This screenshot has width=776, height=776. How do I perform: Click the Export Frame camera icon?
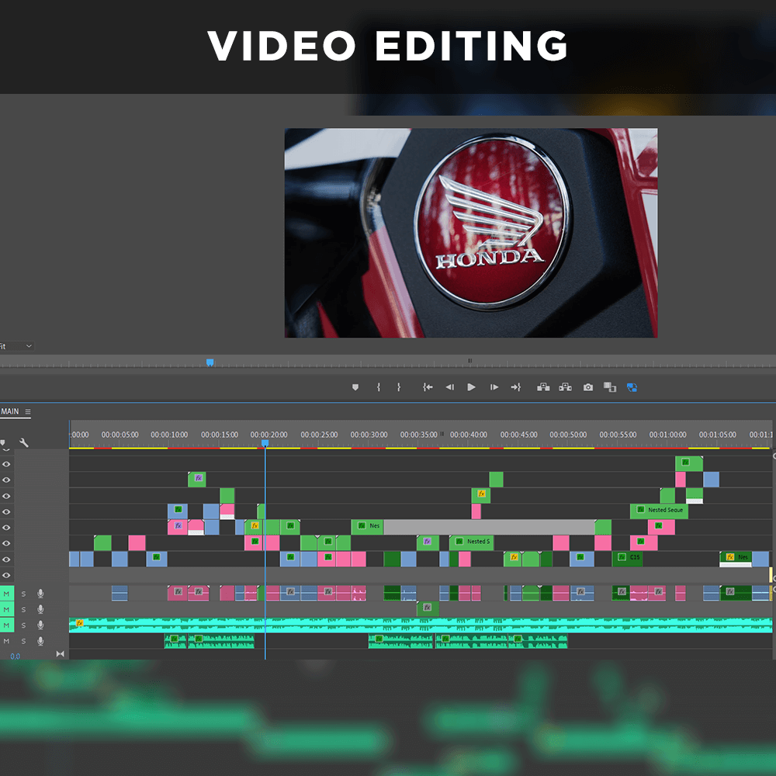(x=588, y=387)
